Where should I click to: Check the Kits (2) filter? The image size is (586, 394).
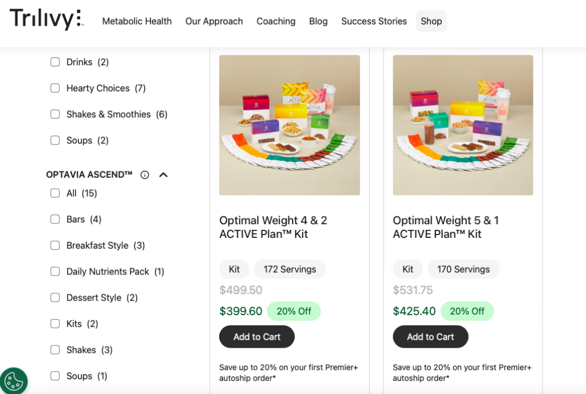click(x=55, y=324)
